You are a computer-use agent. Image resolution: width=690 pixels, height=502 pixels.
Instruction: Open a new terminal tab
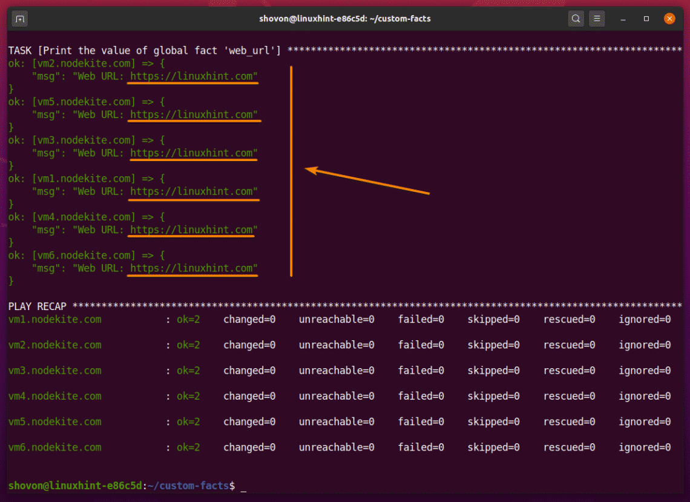20,19
